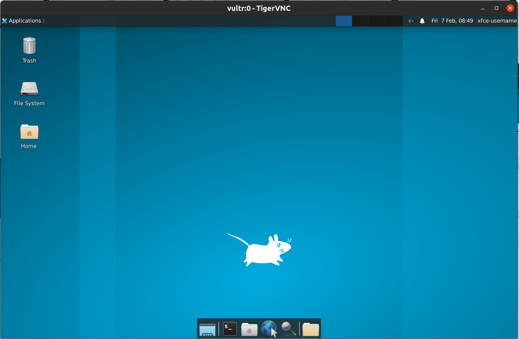Switch to the third workspace
This screenshot has width=519, height=339.
point(377,21)
